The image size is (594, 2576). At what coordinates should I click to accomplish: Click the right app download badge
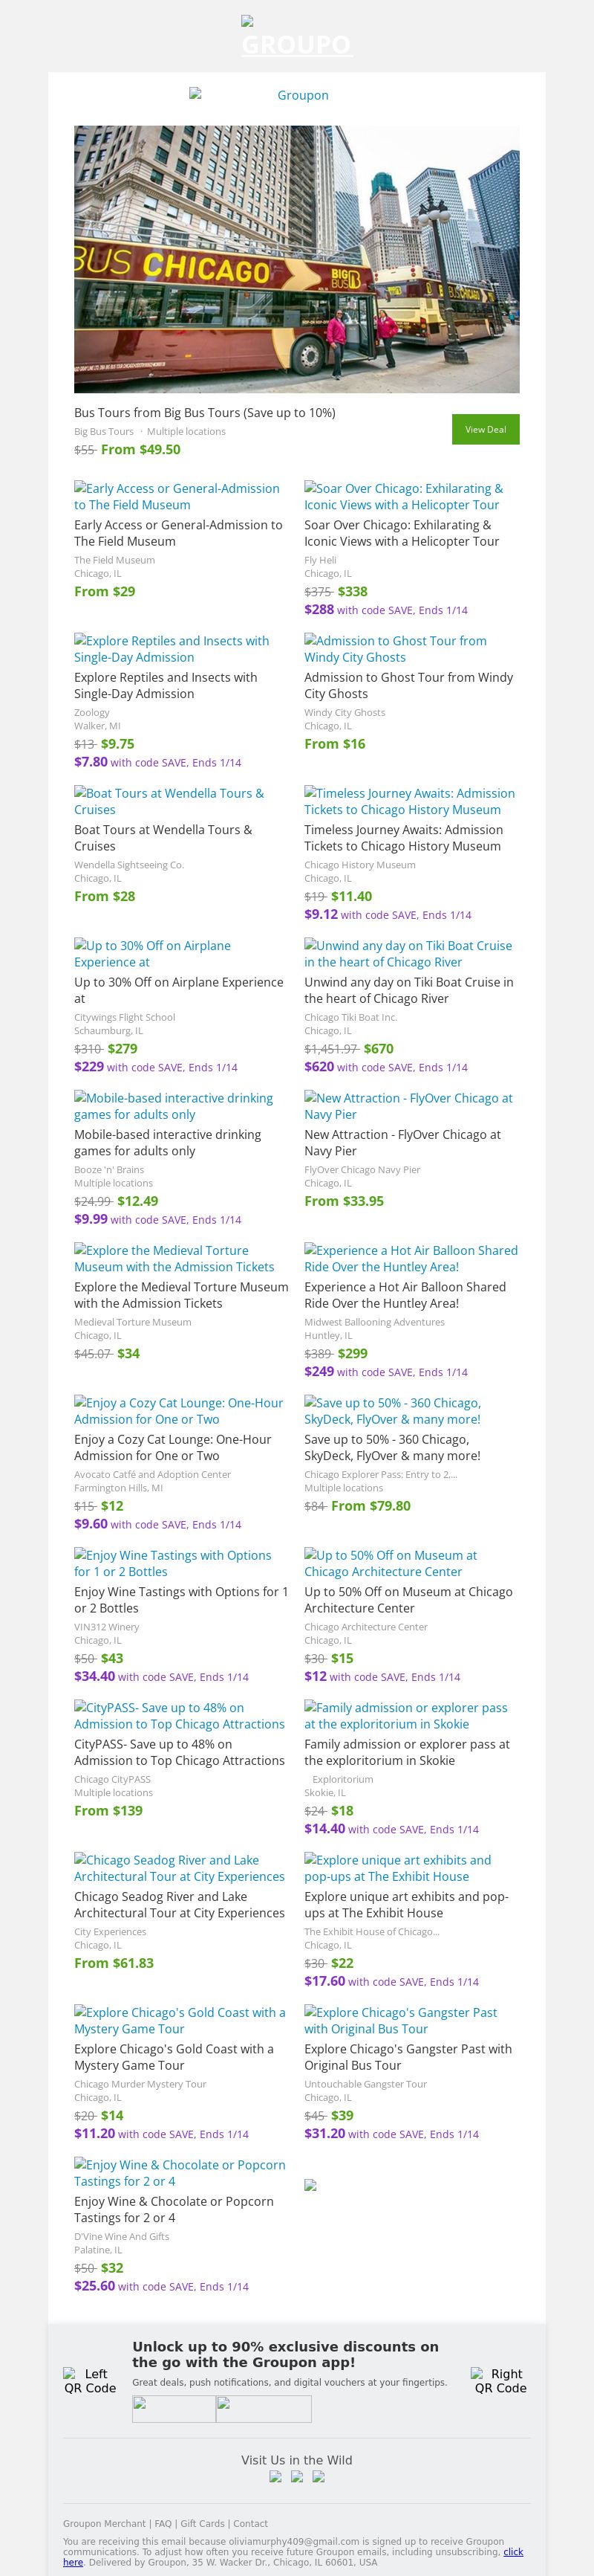264,2409
